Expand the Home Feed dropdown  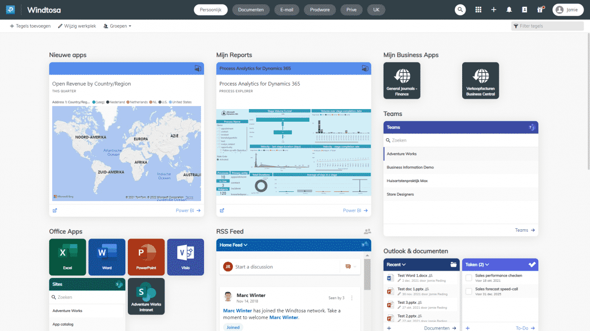pyautogui.click(x=233, y=245)
